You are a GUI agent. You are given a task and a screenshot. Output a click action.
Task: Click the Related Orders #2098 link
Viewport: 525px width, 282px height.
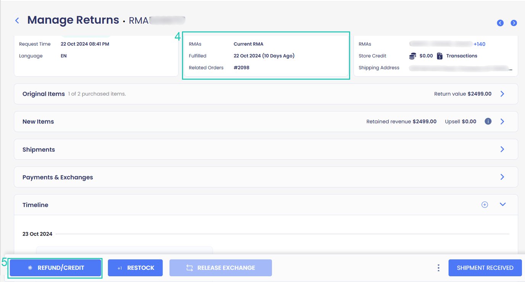(x=241, y=67)
